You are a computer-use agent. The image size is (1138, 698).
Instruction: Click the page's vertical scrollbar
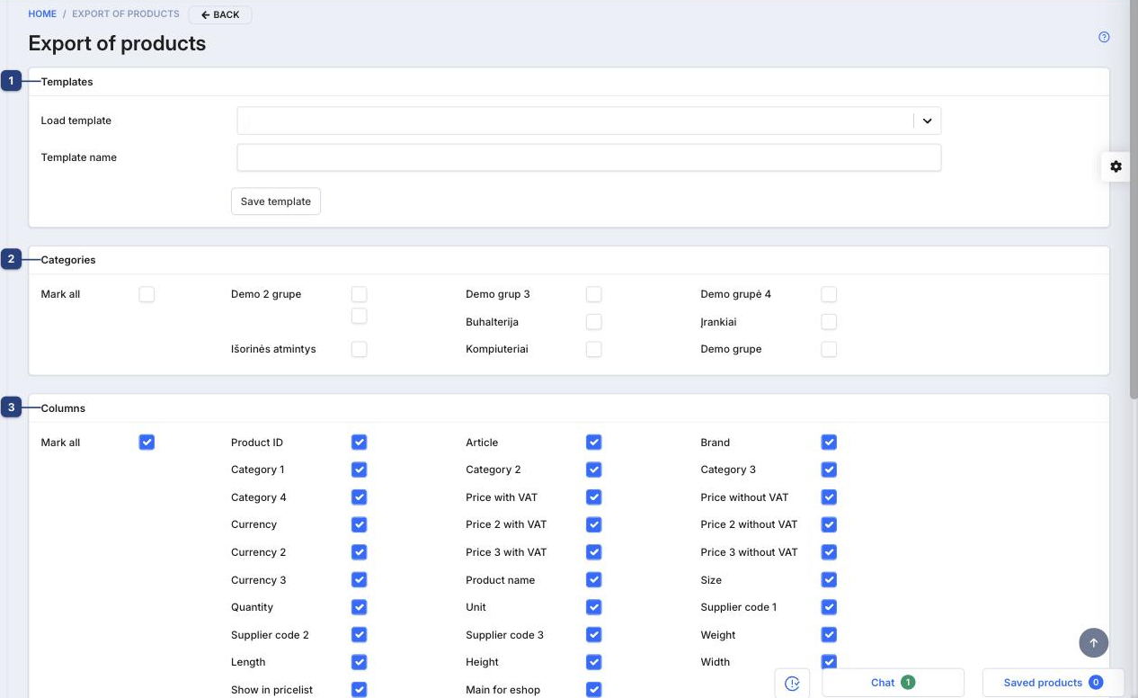coord(1134,200)
